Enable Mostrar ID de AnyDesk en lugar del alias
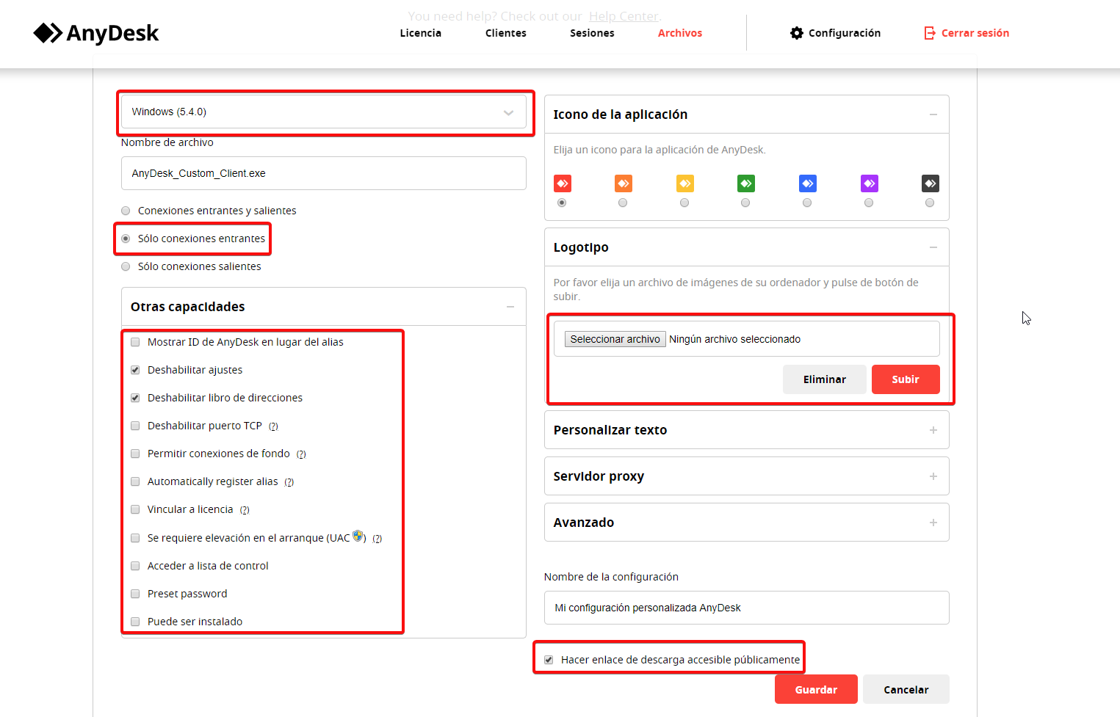The image size is (1120, 717). [x=135, y=342]
